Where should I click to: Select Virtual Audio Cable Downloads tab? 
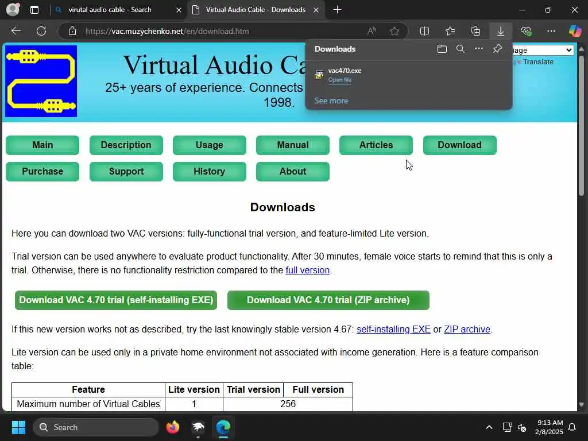256,10
